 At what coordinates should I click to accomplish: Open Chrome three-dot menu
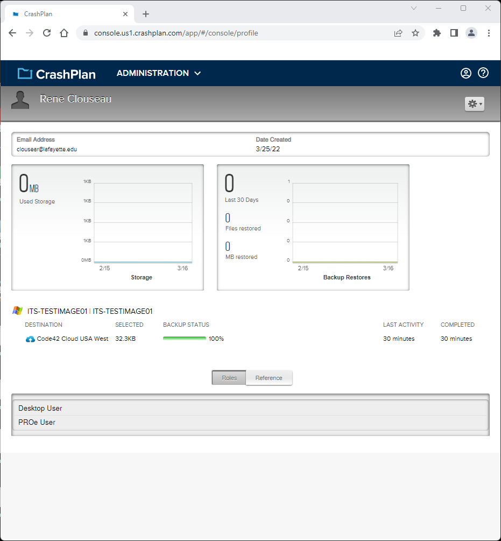point(489,33)
